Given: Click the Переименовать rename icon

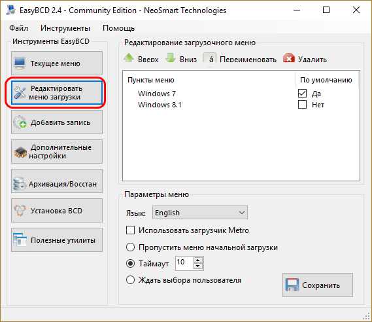Looking at the screenshot, I should click(x=210, y=59).
